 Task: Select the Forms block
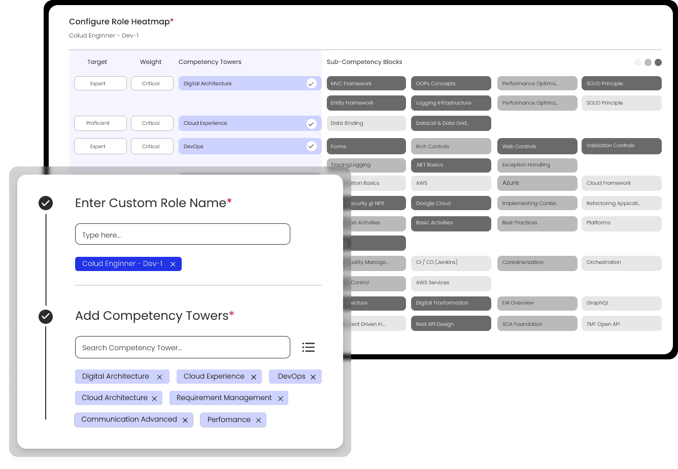(366, 146)
